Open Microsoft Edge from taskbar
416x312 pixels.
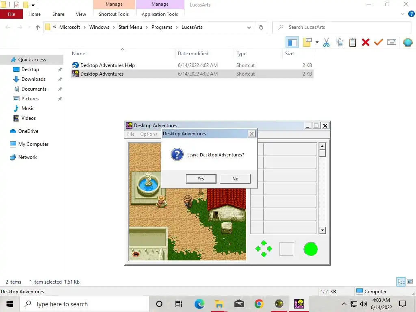[x=199, y=304]
